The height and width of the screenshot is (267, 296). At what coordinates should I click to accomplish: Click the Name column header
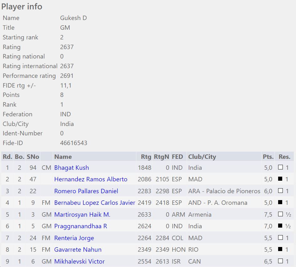[x=63, y=157]
